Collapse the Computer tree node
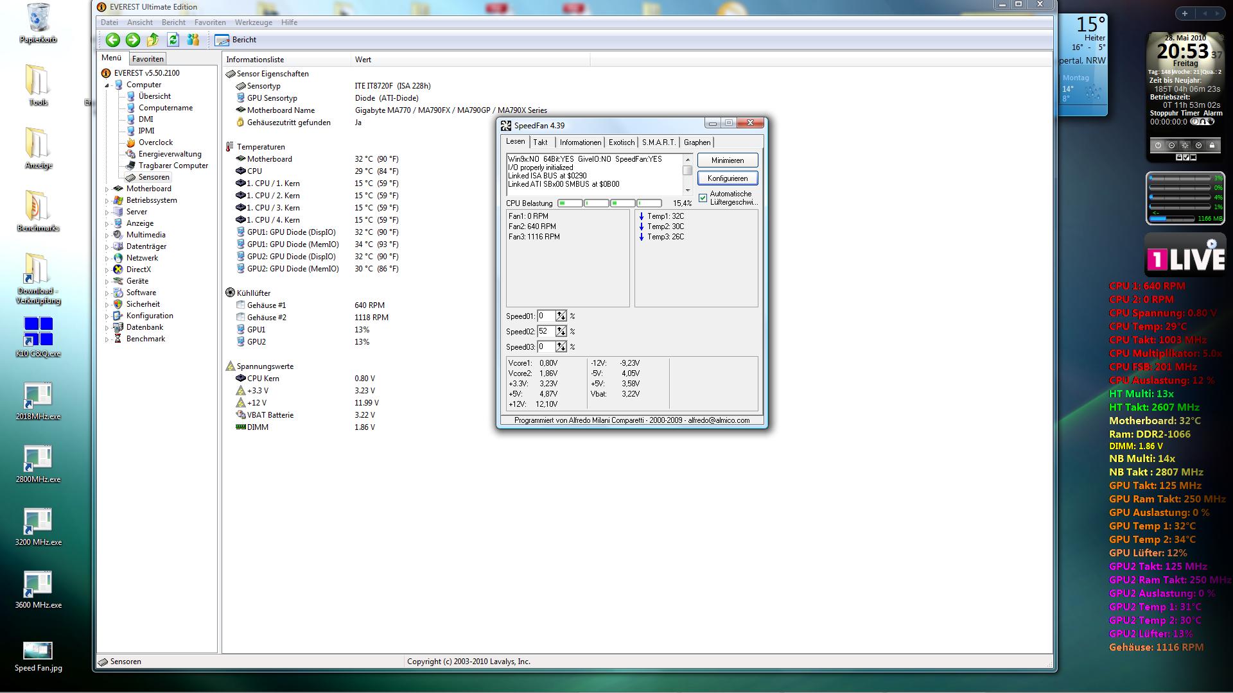This screenshot has height=693, width=1233. 107,85
